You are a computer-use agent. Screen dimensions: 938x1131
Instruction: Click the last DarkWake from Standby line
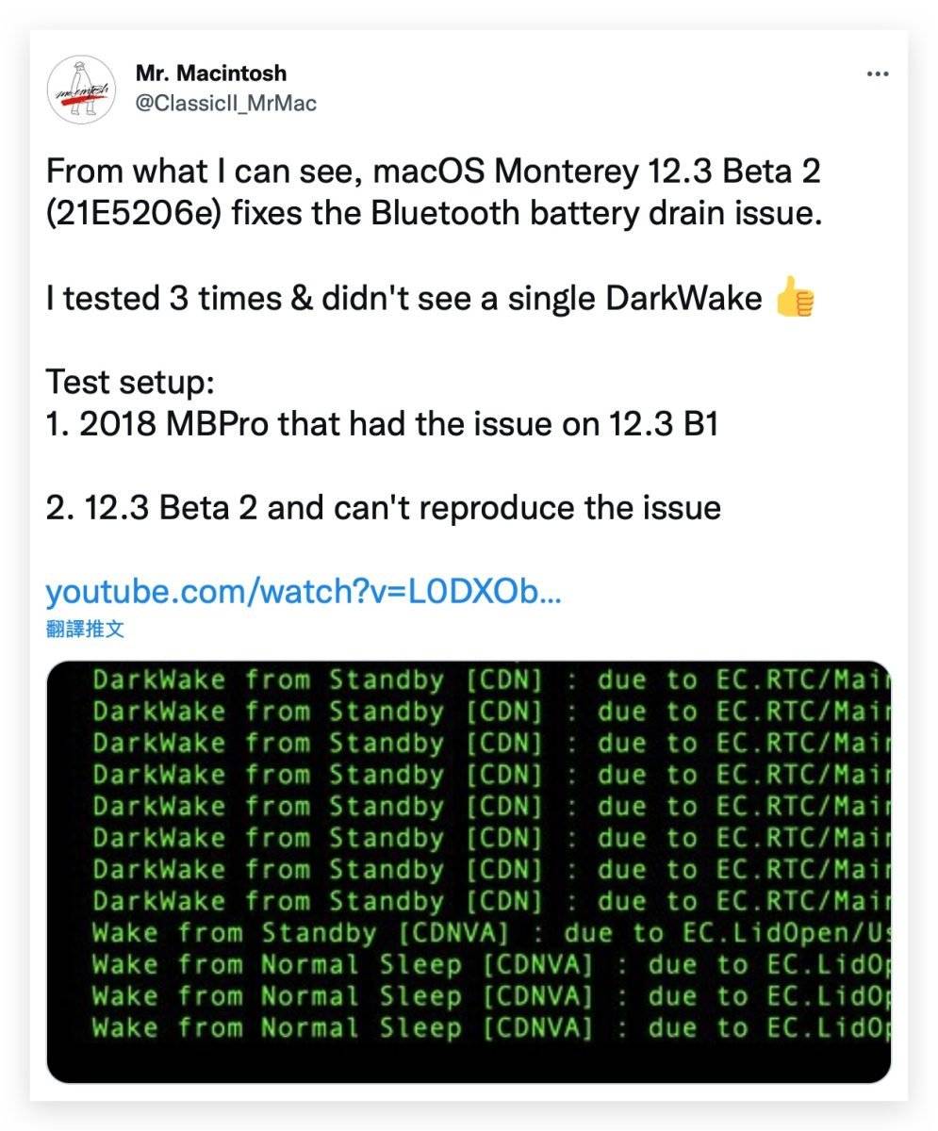(490, 902)
